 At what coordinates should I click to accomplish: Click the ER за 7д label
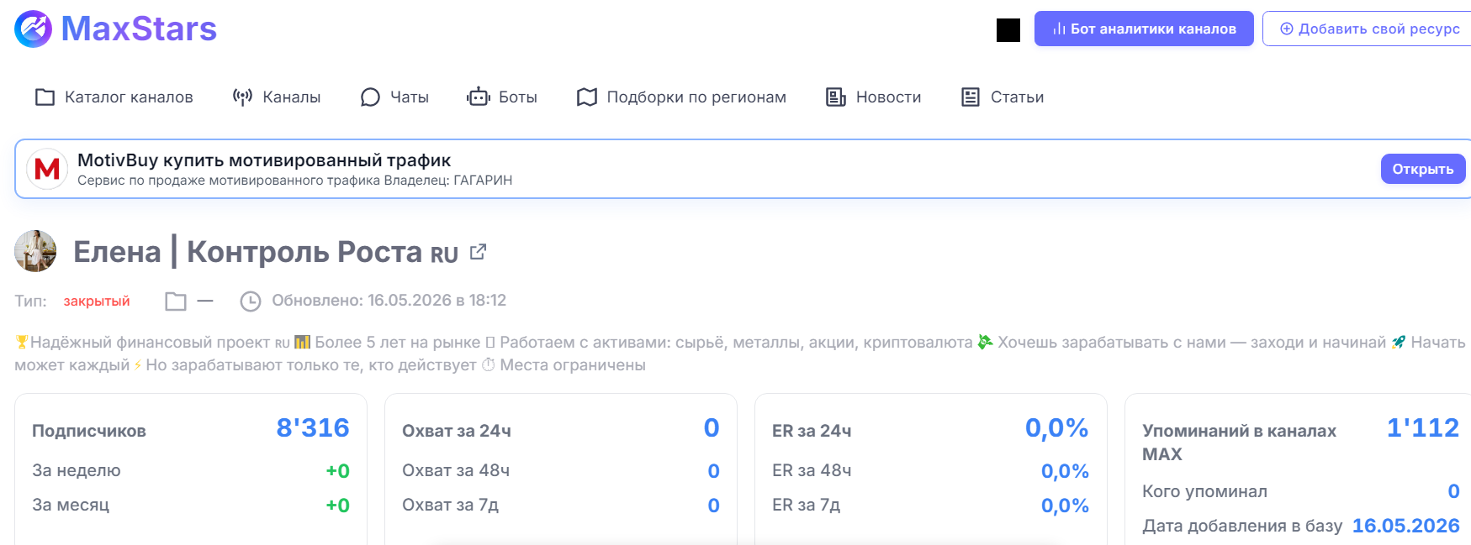click(806, 505)
